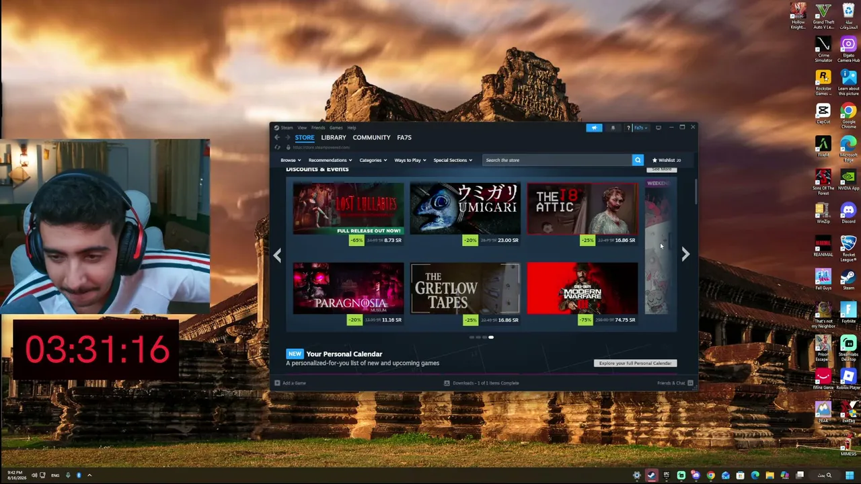
Task: Click Explore your full Personal Calendar
Action: 635,363
